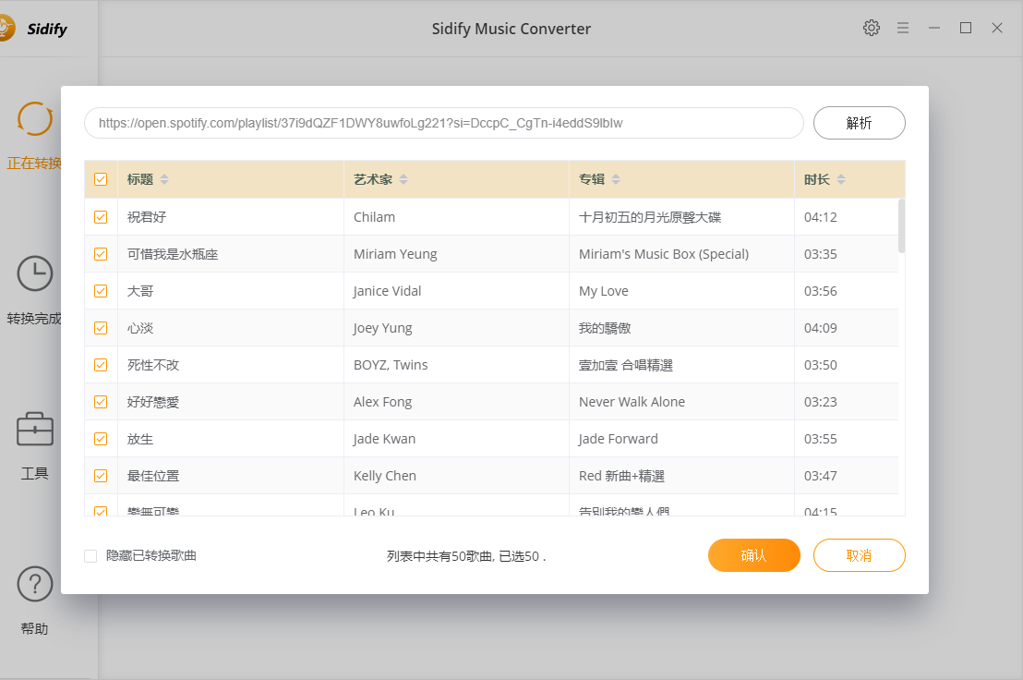Click album Miriam's Music Box (Special)

[x=664, y=254]
